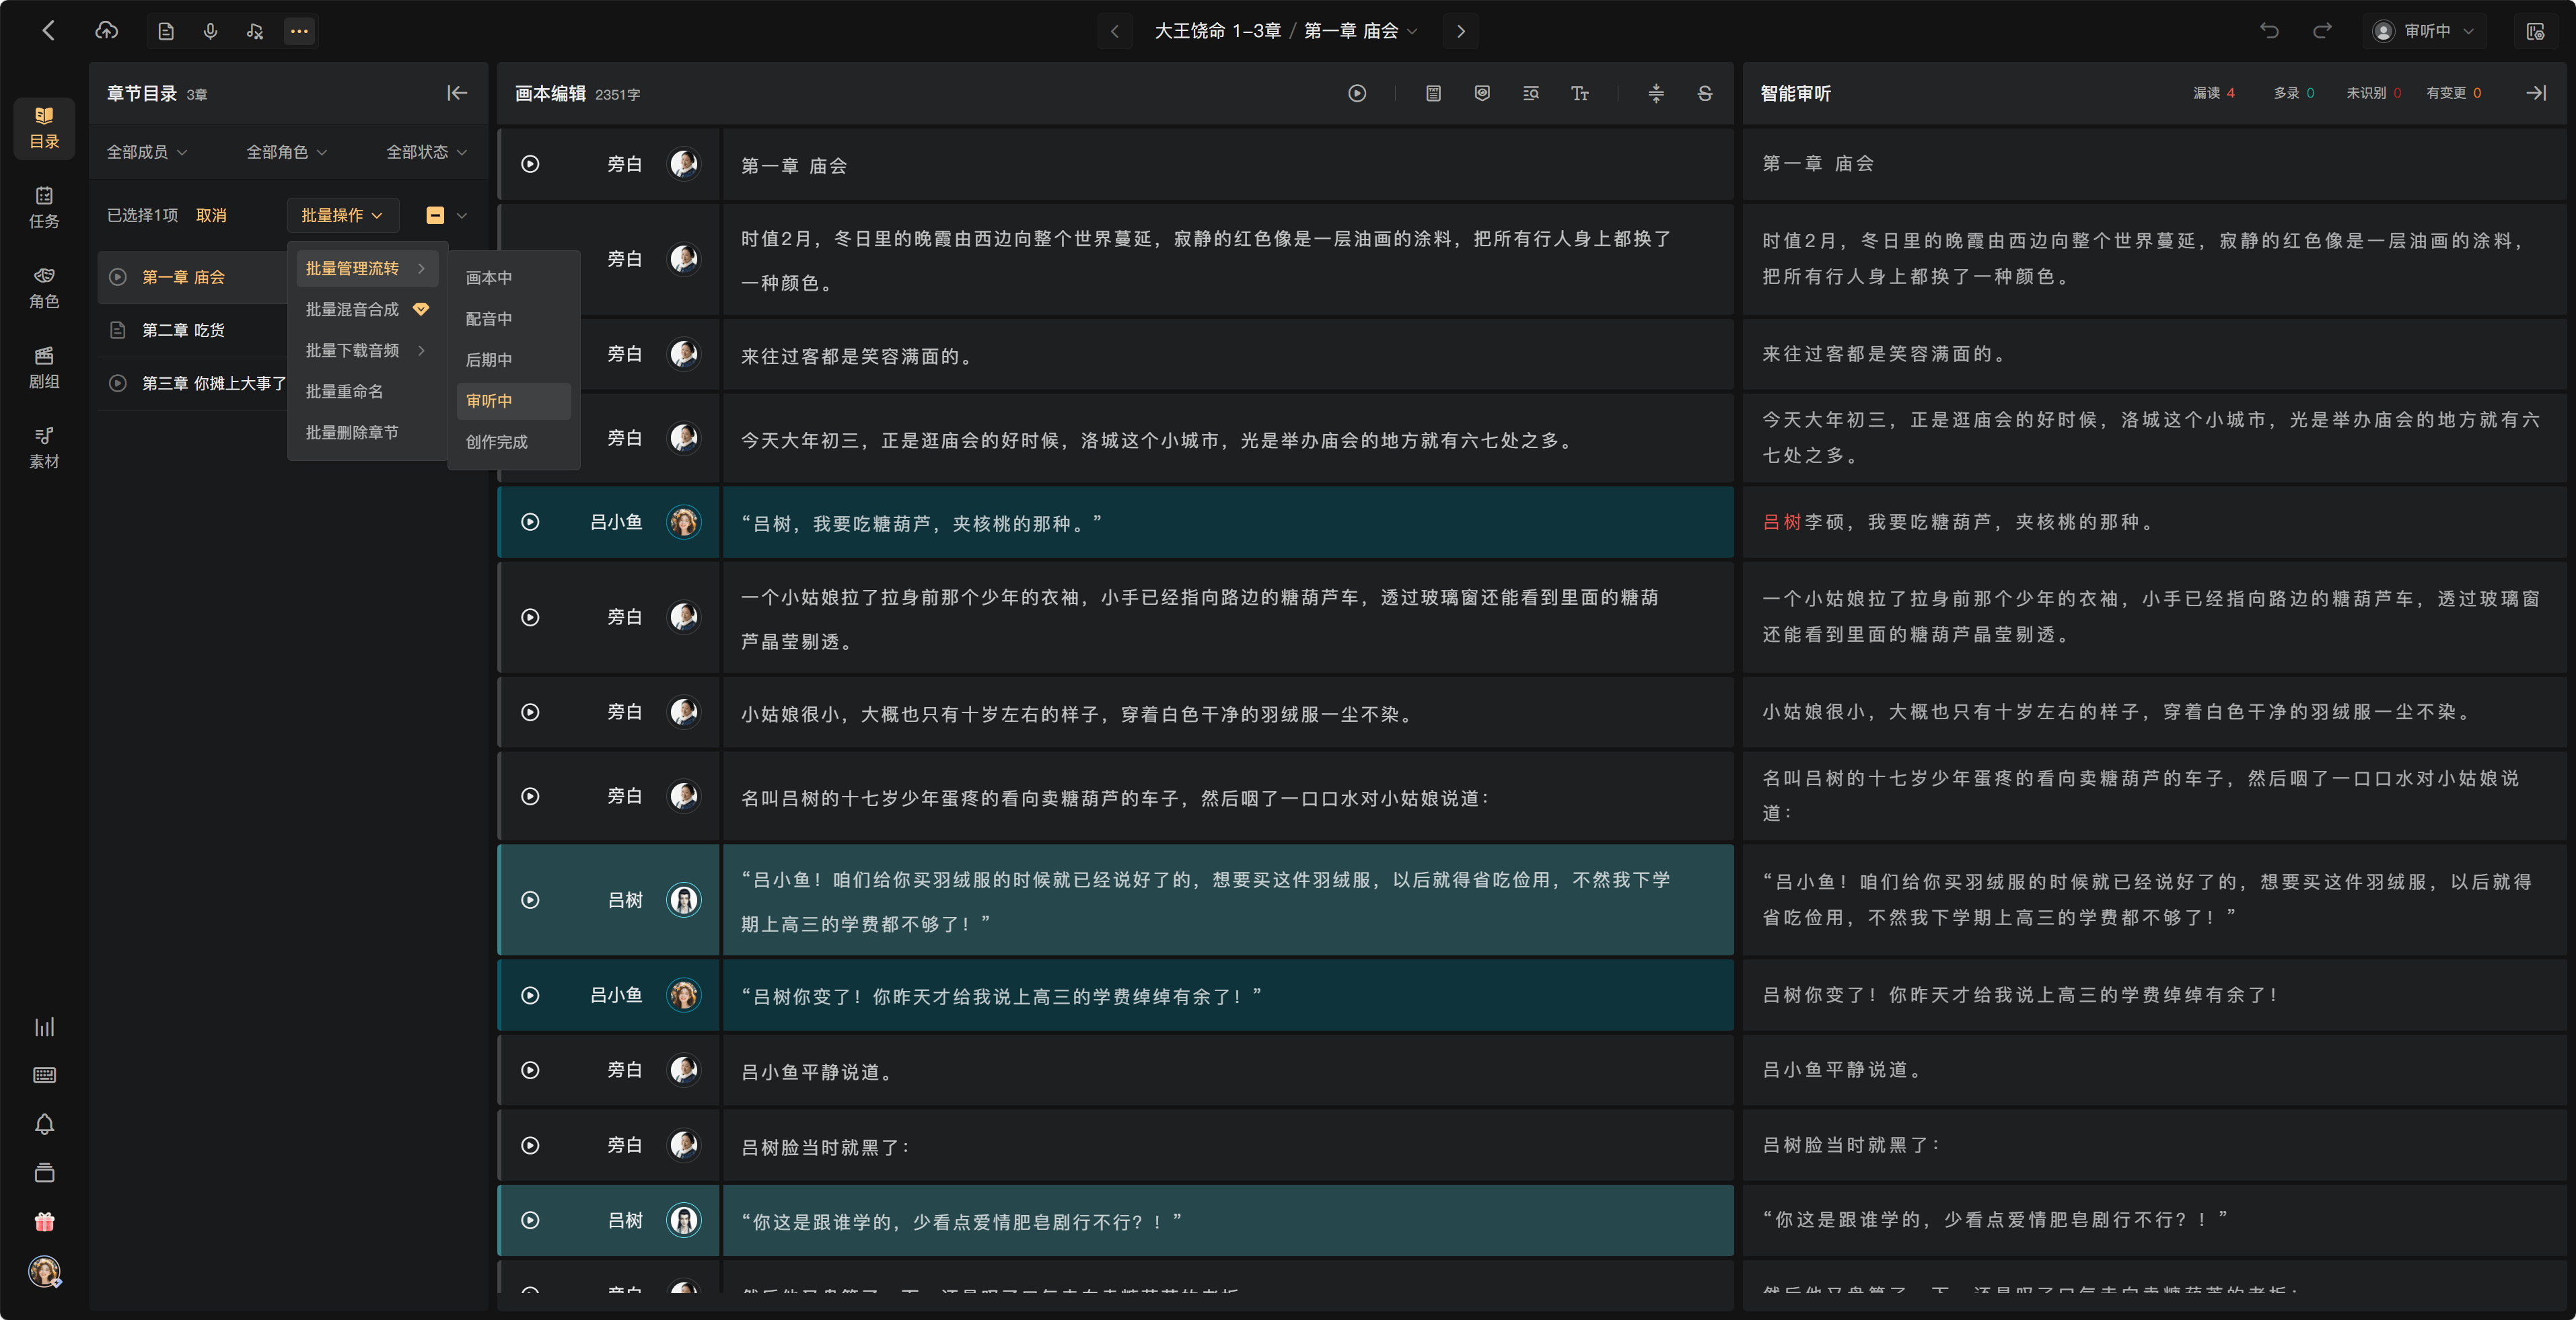Play the 吕小鱼 dialogue line about 糖葫芦
The height and width of the screenshot is (1320, 2576).
530,522
